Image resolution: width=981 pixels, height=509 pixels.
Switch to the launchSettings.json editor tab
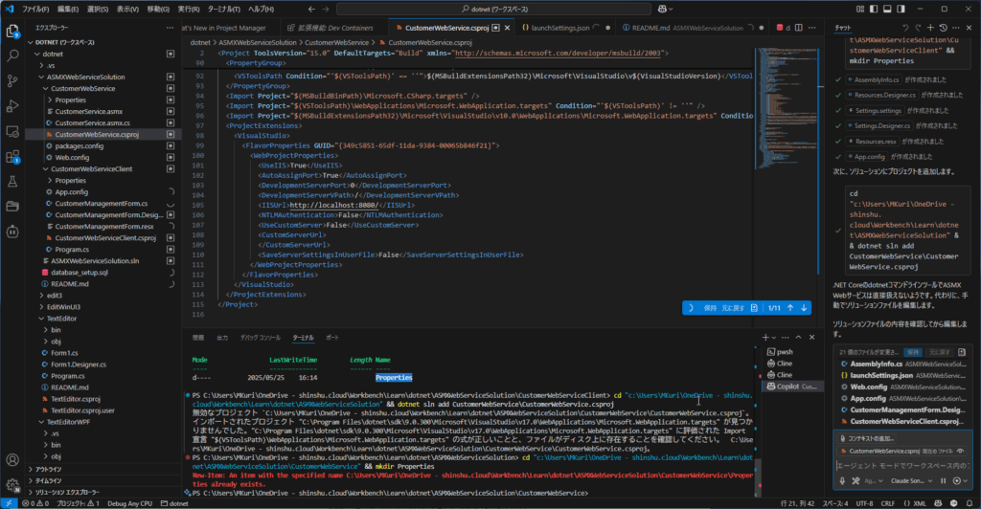click(x=560, y=28)
